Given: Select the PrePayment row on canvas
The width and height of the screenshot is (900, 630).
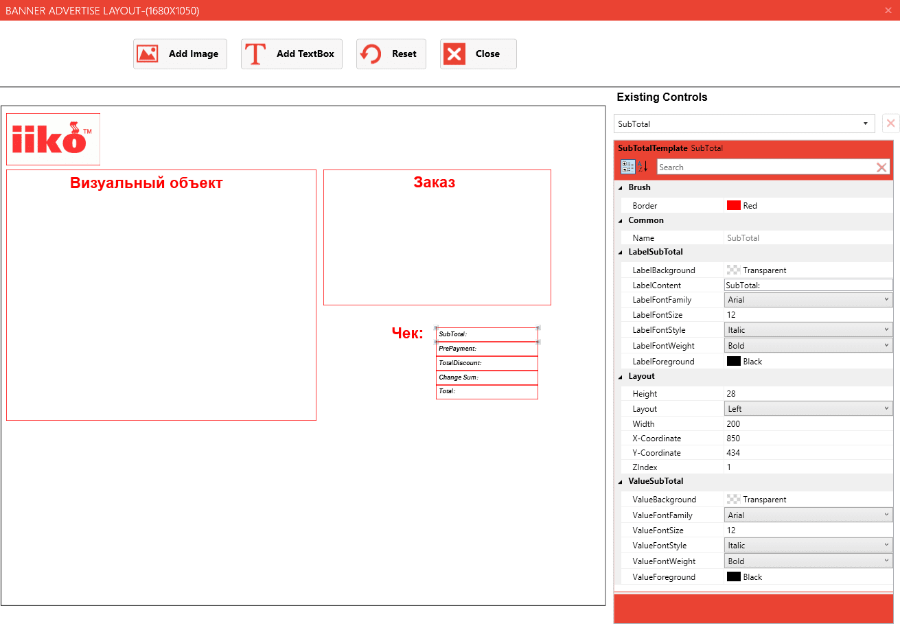Looking at the screenshot, I should (487, 349).
